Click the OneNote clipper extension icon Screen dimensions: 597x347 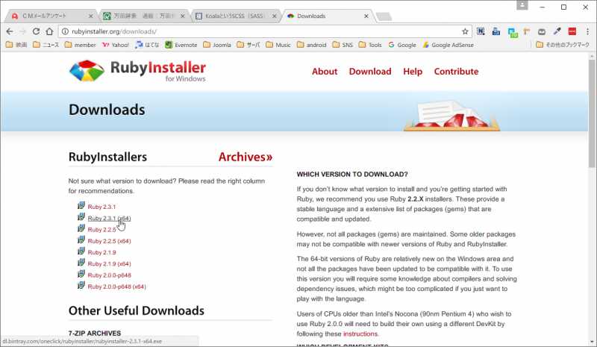click(481, 31)
